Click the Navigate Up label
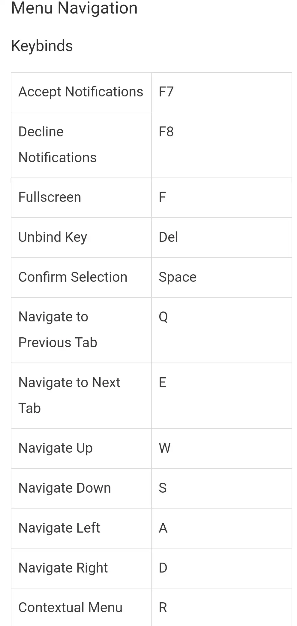 click(x=55, y=448)
